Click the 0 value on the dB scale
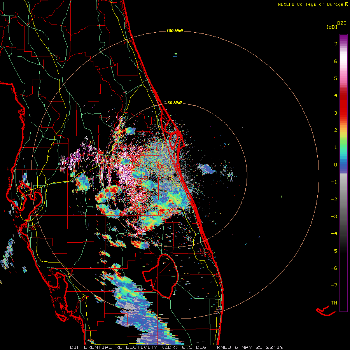 (x=336, y=165)
